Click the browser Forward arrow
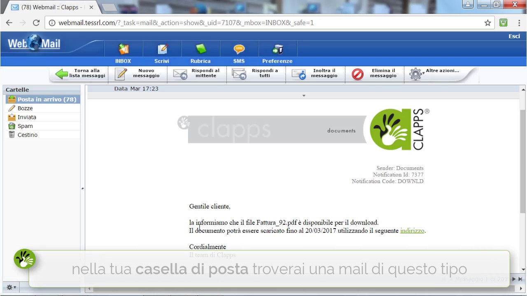 pos(22,23)
